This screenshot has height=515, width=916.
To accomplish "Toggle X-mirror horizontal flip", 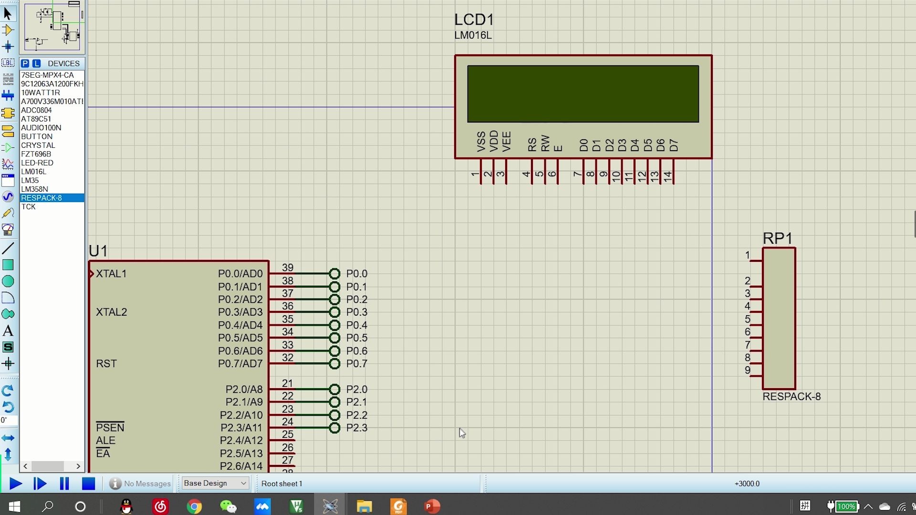I will pyautogui.click(x=8, y=438).
